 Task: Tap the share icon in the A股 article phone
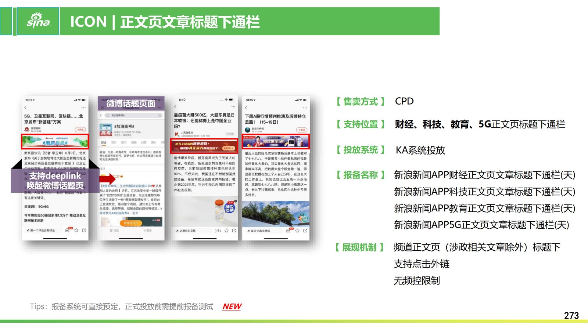(305, 231)
